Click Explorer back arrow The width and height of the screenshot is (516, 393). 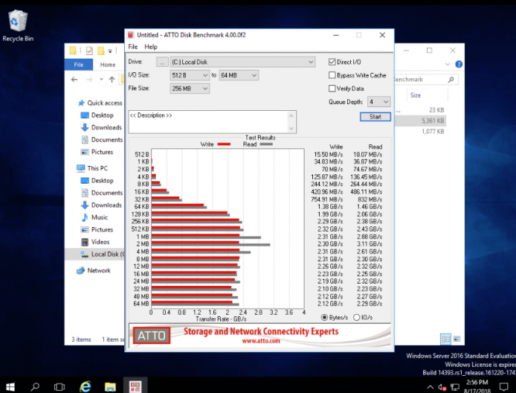(x=74, y=80)
